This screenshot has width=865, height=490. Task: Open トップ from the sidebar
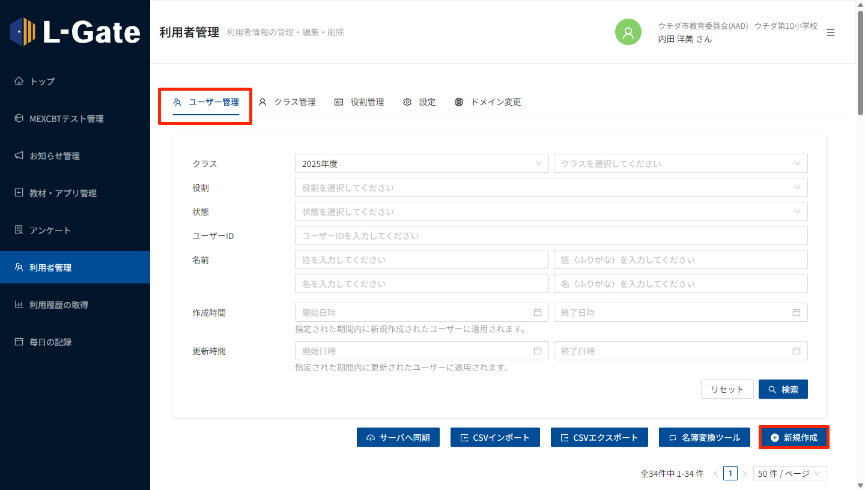[42, 81]
